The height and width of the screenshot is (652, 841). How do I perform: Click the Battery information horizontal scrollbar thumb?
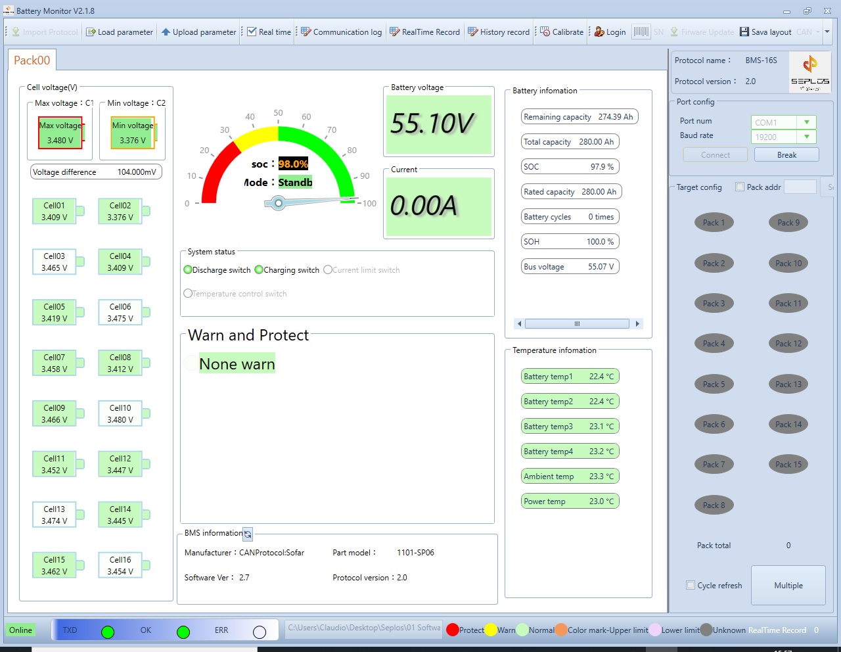[578, 323]
